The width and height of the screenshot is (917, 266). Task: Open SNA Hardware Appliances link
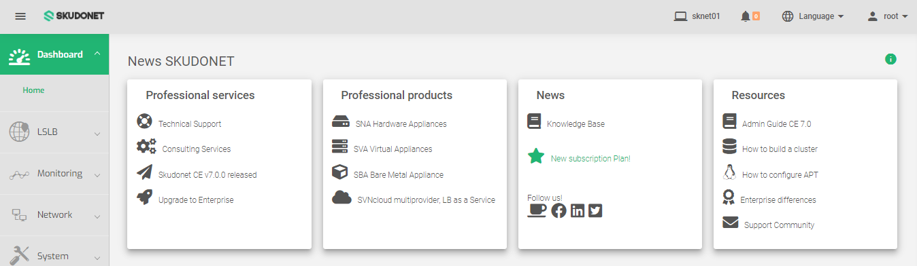[x=401, y=124]
